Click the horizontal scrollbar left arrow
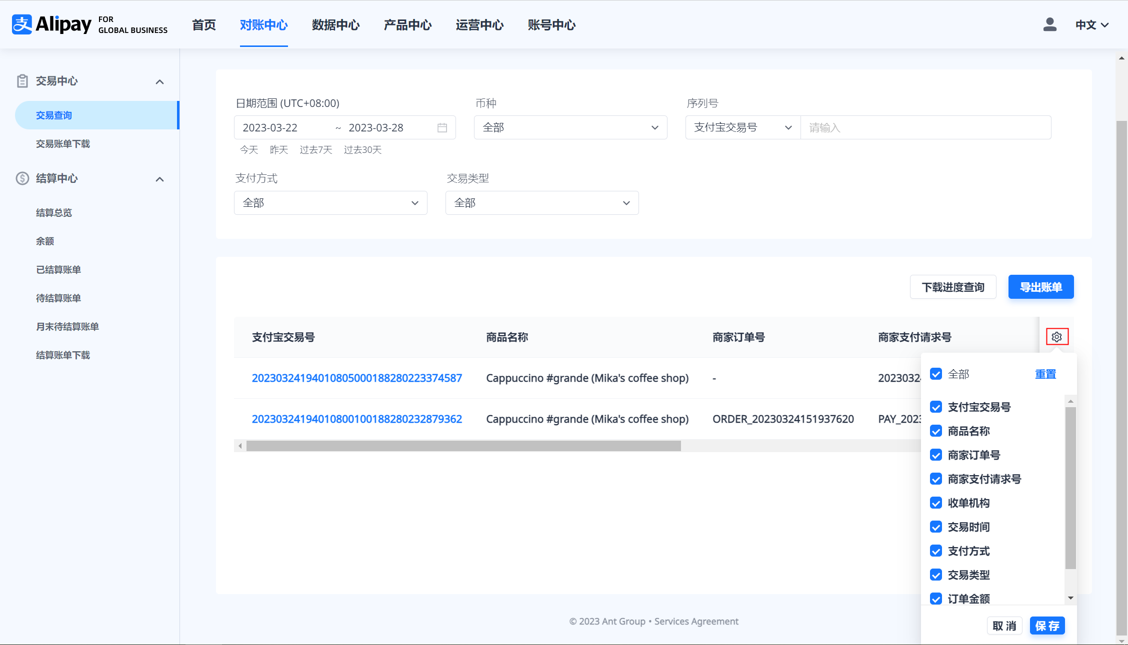Image resolution: width=1128 pixels, height=645 pixels. coord(240,446)
